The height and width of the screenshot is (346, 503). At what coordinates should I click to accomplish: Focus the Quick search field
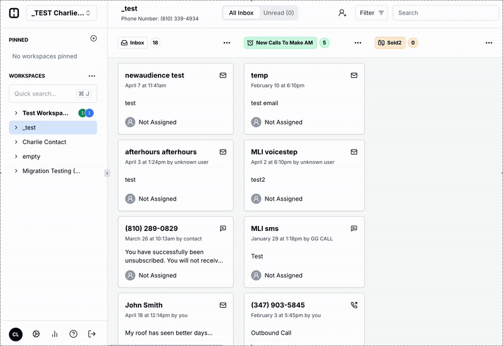pos(53,94)
